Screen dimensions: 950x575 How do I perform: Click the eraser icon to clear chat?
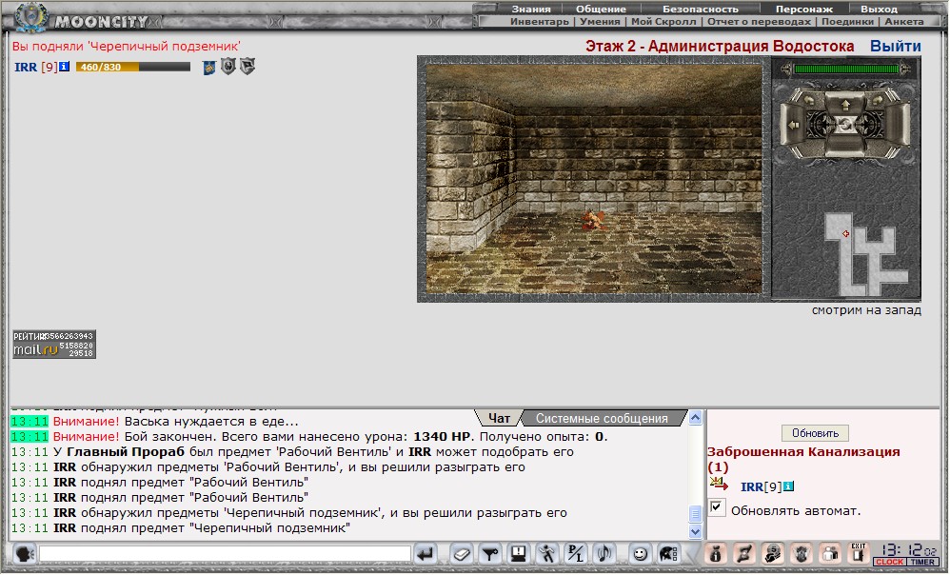463,554
